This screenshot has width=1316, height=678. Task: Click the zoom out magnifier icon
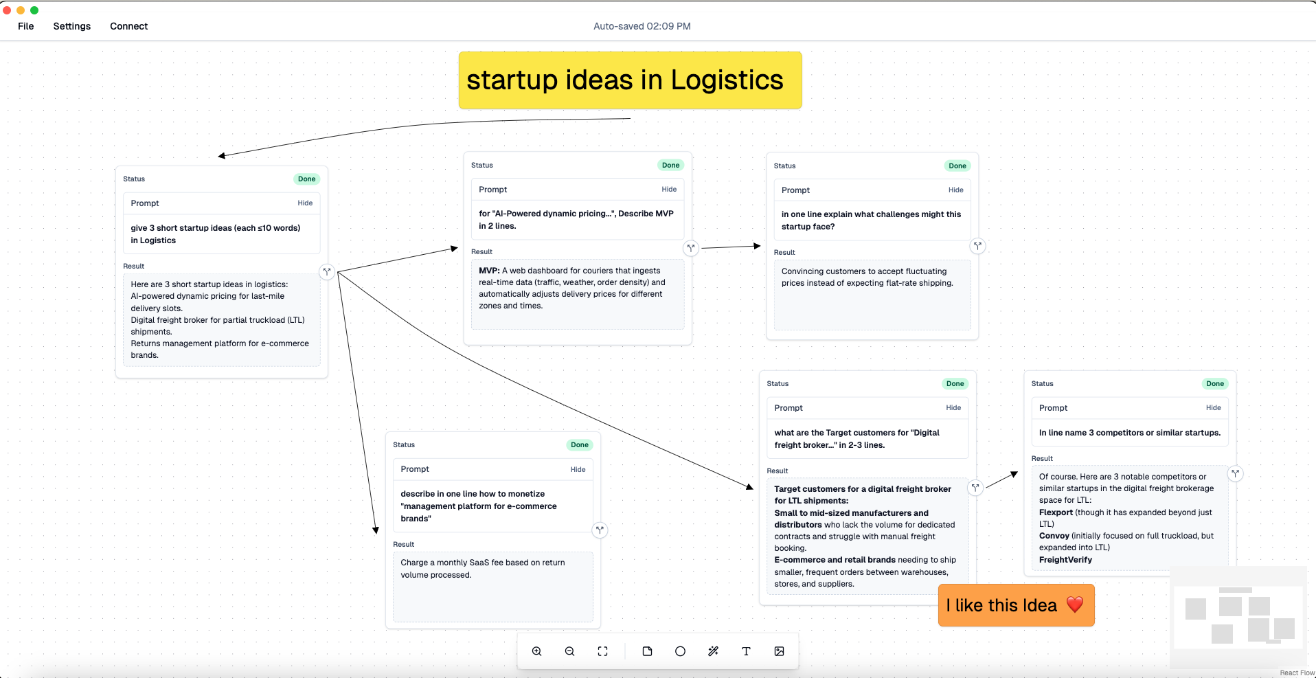click(x=570, y=651)
